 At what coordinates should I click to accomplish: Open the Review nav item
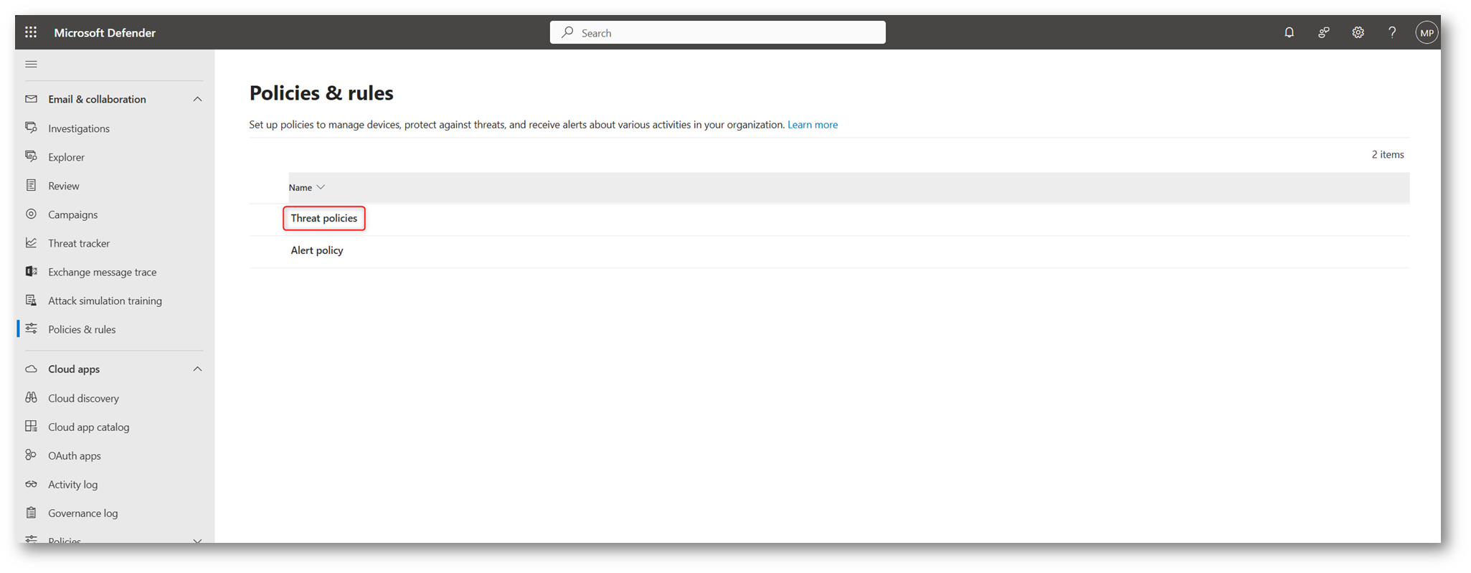(x=64, y=186)
